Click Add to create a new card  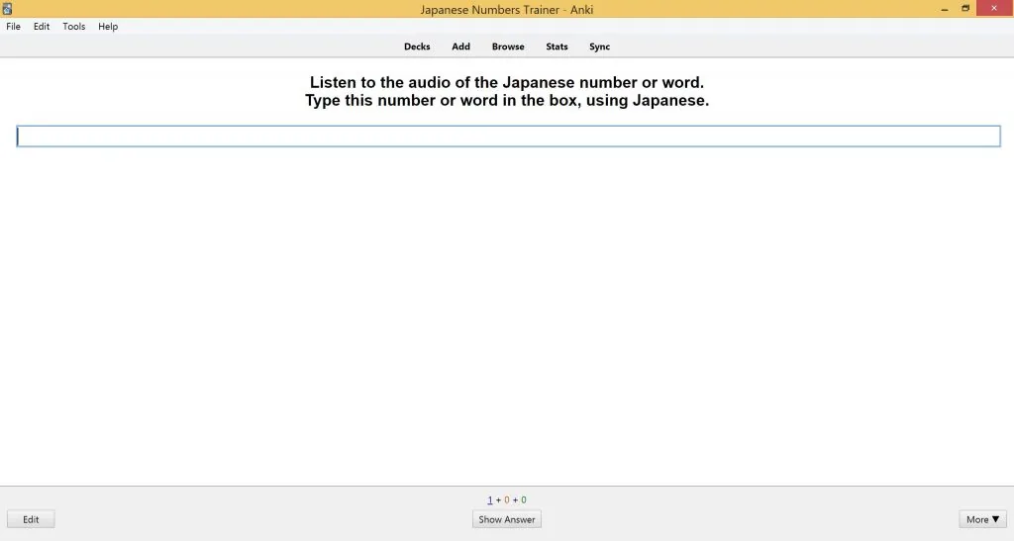[461, 46]
